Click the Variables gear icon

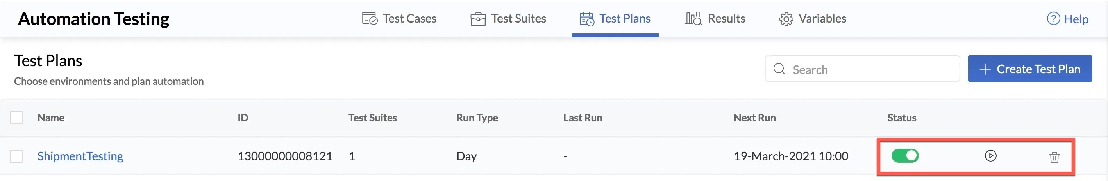point(786,19)
